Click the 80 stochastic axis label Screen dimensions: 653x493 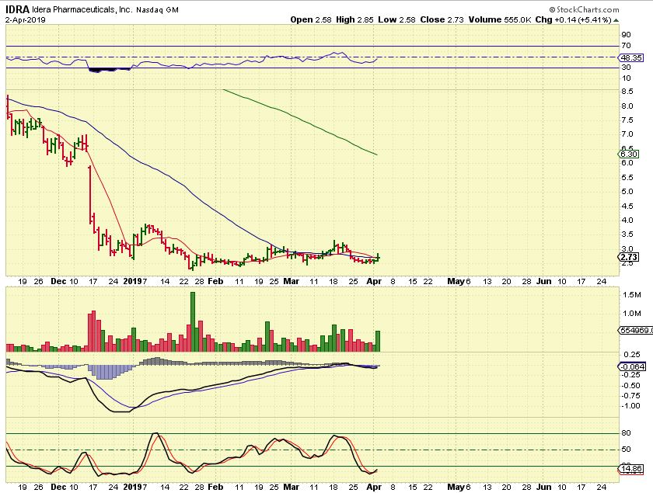626,432
